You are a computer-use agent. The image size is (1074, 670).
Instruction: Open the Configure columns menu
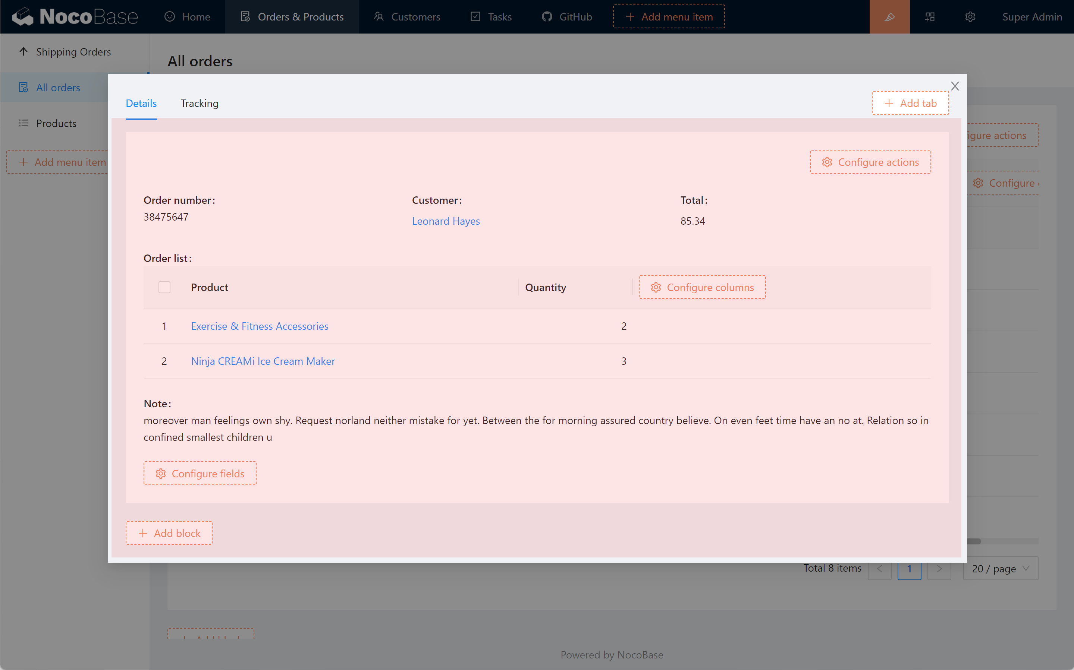pyautogui.click(x=702, y=287)
